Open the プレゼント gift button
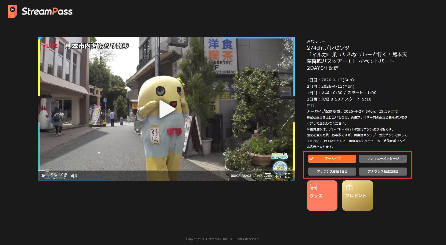Image resolution: width=446 pixels, height=245 pixels. pyautogui.click(x=357, y=195)
